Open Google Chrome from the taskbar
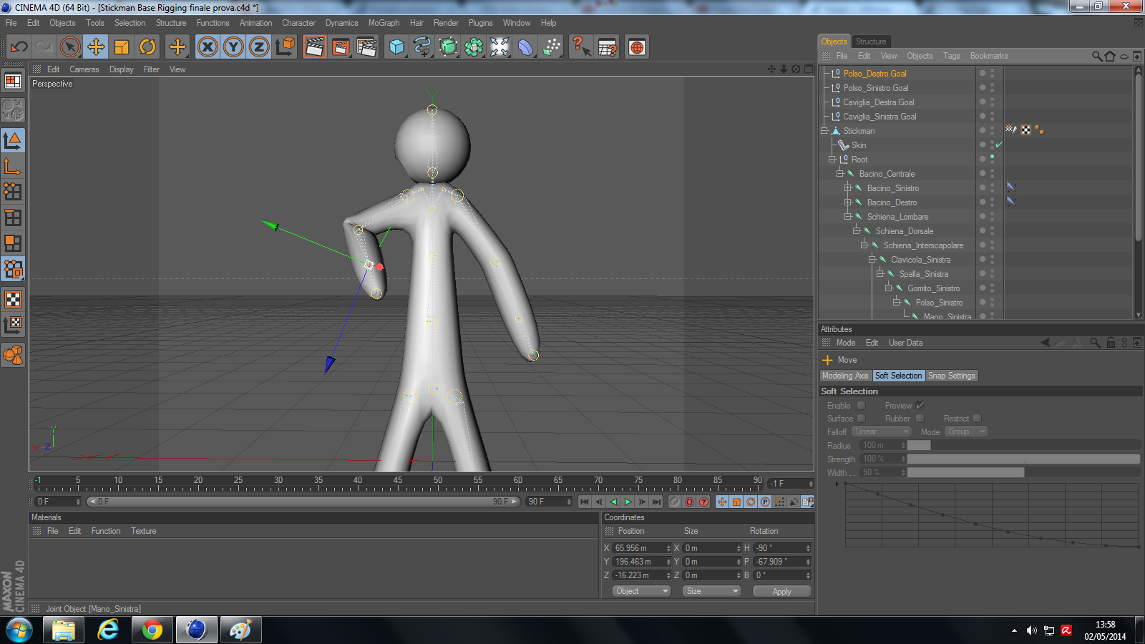This screenshot has height=644, width=1145. click(x=152, y=630)
